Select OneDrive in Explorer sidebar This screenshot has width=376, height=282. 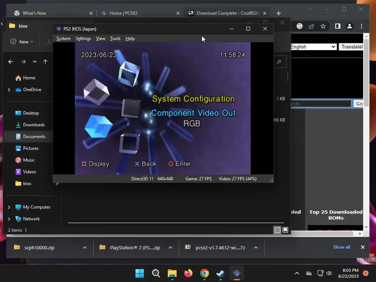tap(32, 90)
